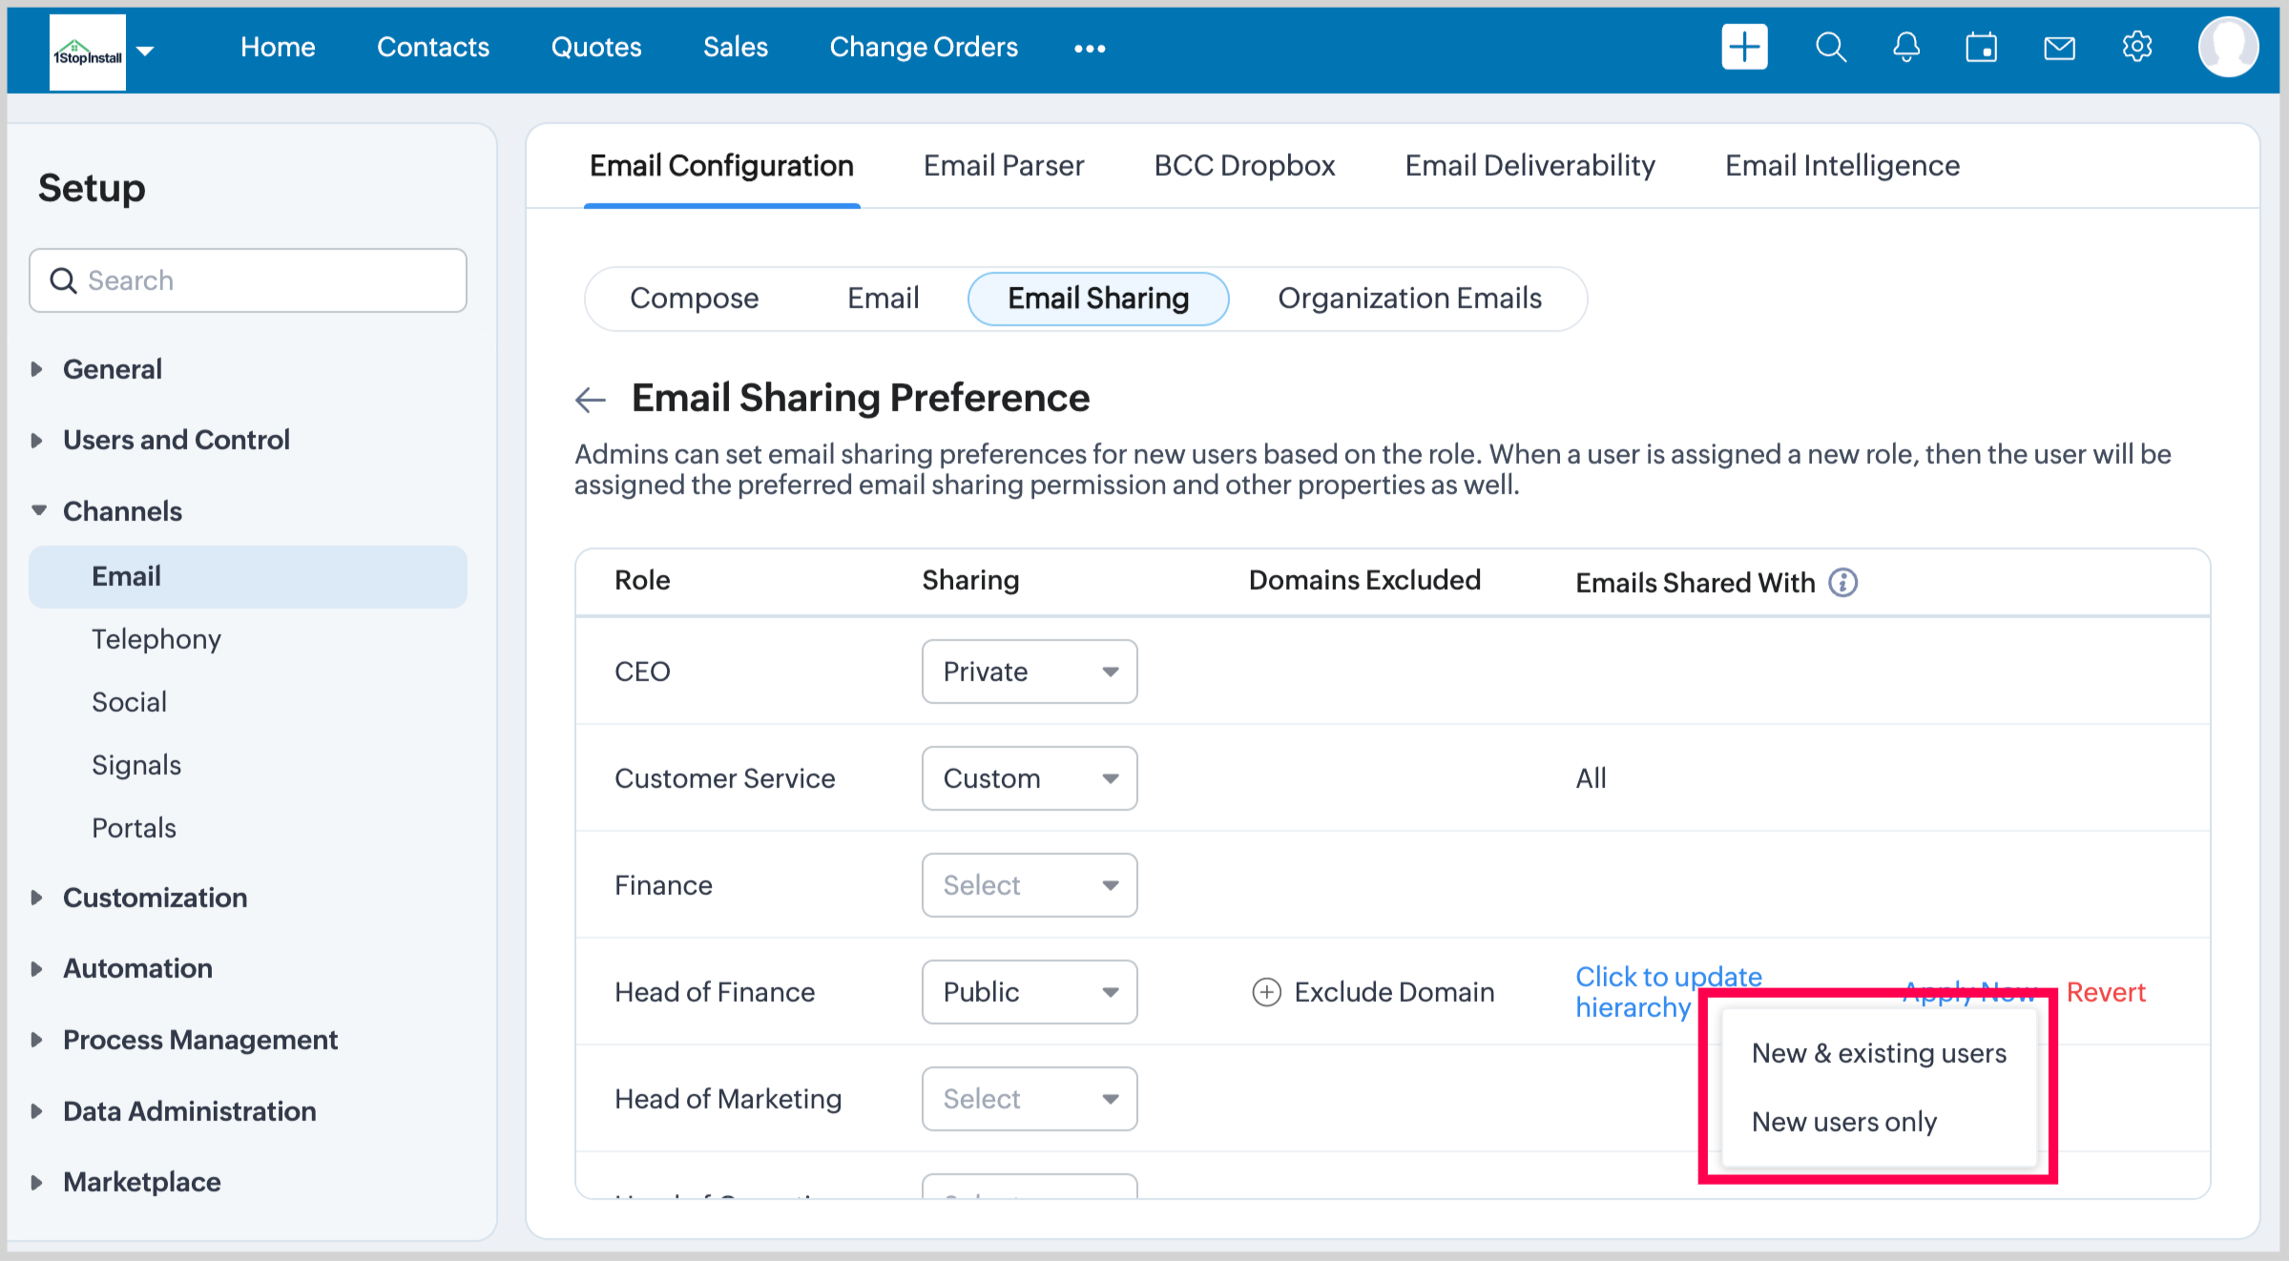The image size is (2289, 1261).
Task: Open the mail envelope icon
Action: [2059, 48]
